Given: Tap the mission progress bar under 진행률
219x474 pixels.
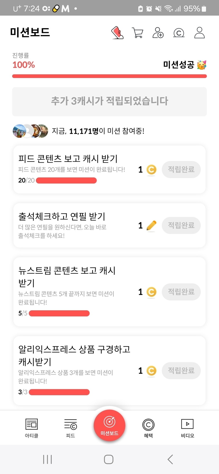Looking at the screenshot, I should (109, 76).
